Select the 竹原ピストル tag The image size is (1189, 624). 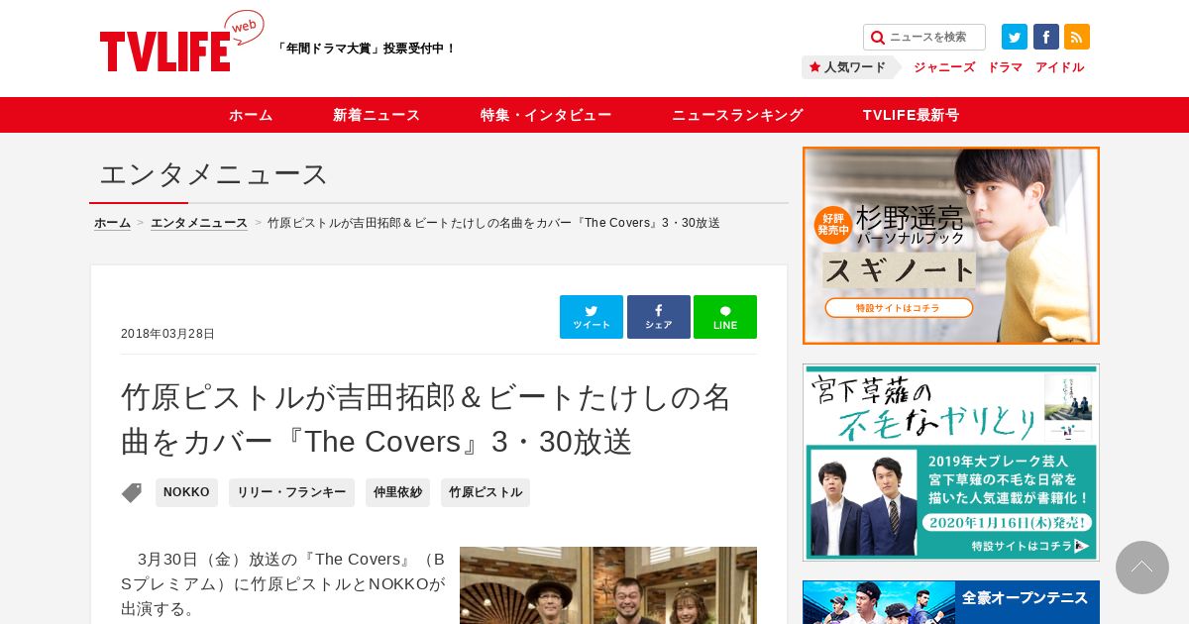pyautogui.click(x=486, y=492)
